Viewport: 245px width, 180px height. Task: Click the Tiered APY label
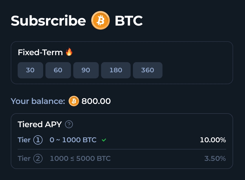(40, 125)
